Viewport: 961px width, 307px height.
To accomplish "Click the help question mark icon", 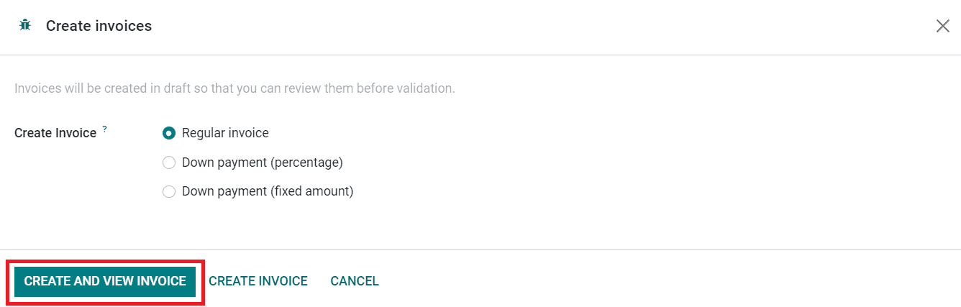I will pos(104,129).
